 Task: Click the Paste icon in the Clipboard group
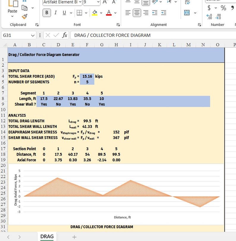pyautogui.click(x=13, y=3)
